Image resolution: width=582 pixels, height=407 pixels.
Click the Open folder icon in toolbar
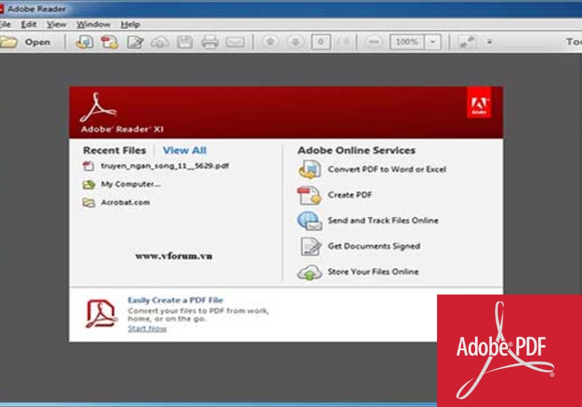(9, 42)
